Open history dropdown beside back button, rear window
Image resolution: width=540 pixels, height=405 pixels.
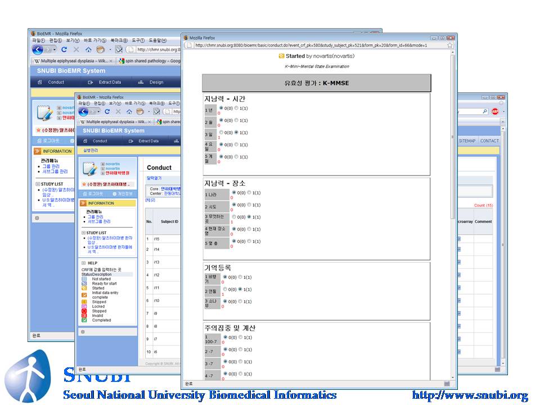[55, 49]
